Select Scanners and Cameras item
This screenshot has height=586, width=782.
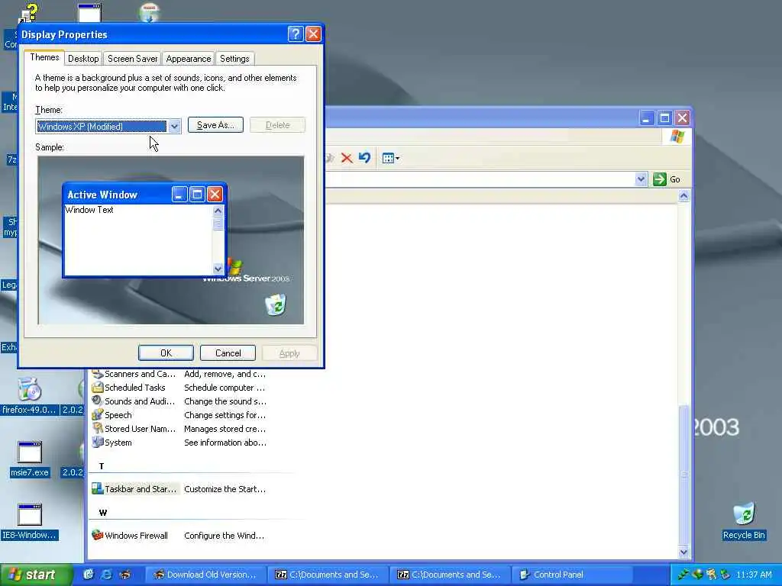tap(134, 374)
